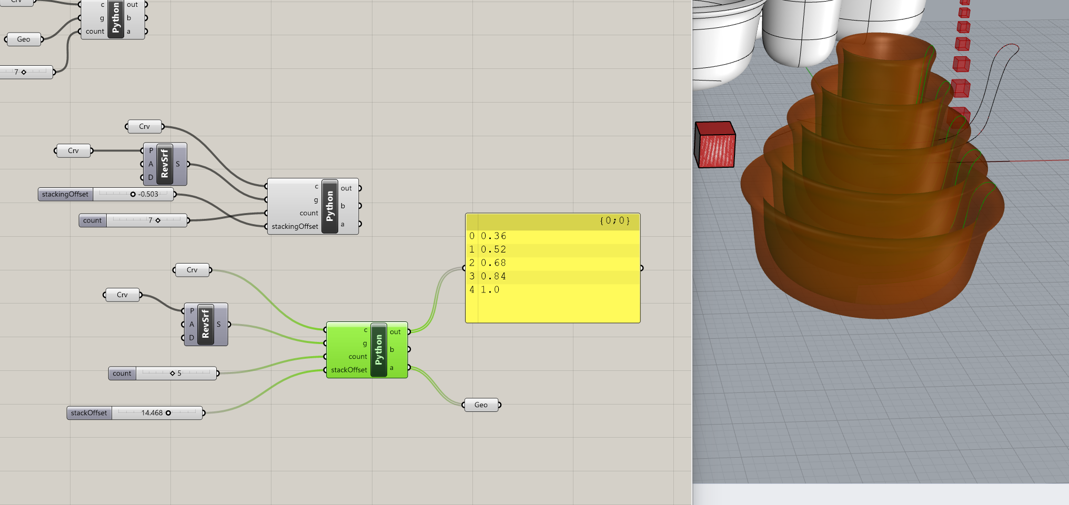Screen dimensions: 1069x505
Task: Click the stackingOffset slider handle at -0.503
Action: click(x=133, y=194)
